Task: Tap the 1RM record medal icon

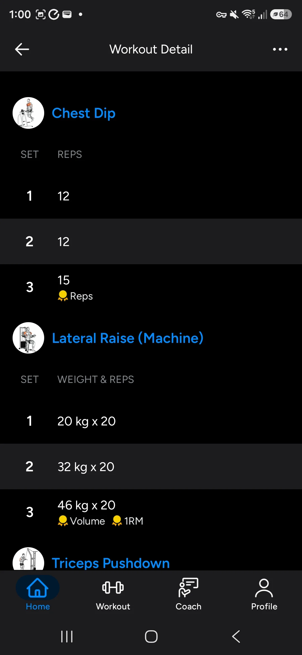Action: tap(117, 521)
